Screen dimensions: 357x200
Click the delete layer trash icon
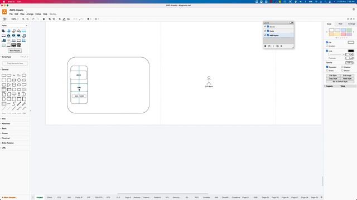click(x=266, y=46)
